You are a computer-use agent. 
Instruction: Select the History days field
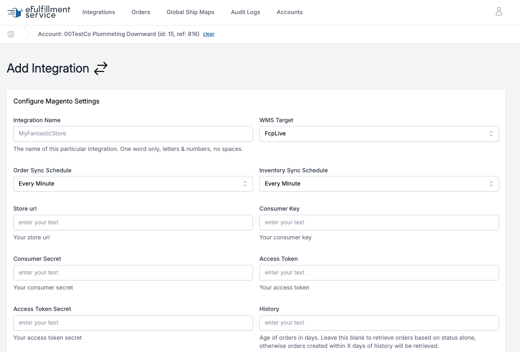(379, 323)
